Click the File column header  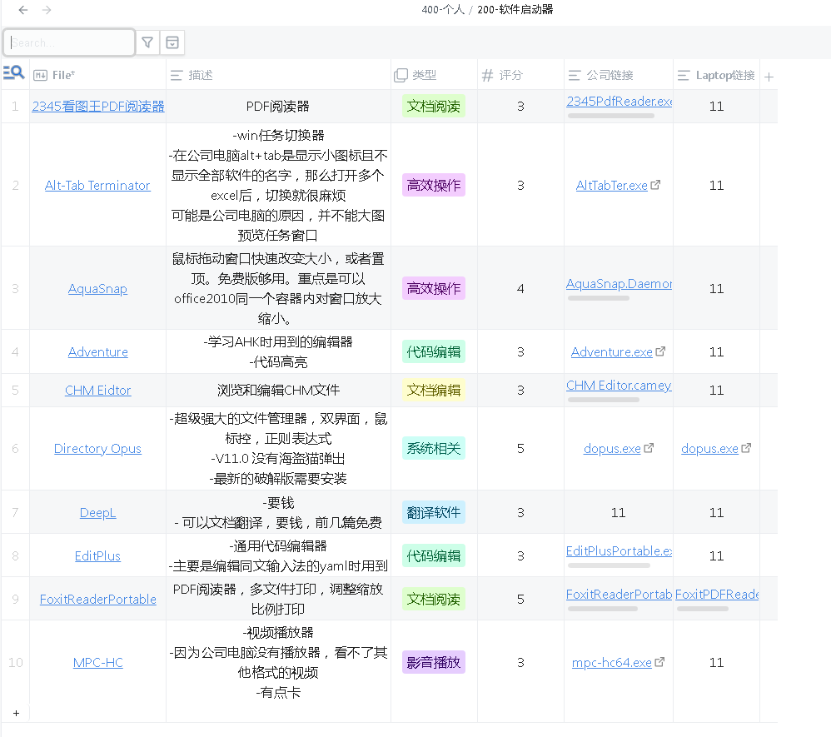[x=63, y=75]
